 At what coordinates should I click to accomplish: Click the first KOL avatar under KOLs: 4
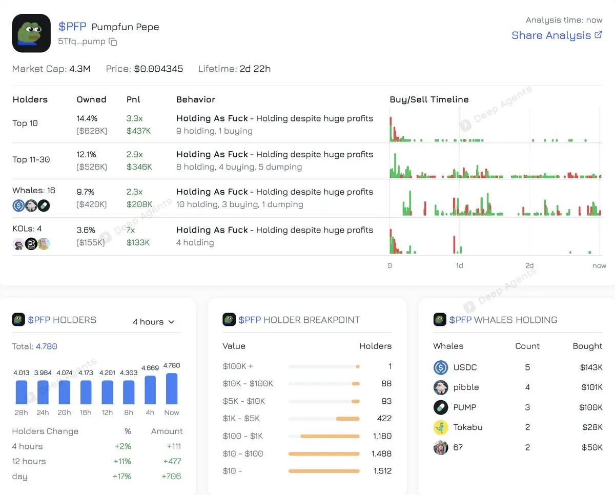pyautogui.click(x=18, y=244)
